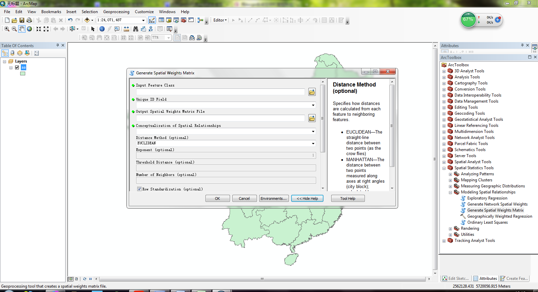Screen dimensions: 538x292
Task: Open Tool Help
Action: [348, 198]
